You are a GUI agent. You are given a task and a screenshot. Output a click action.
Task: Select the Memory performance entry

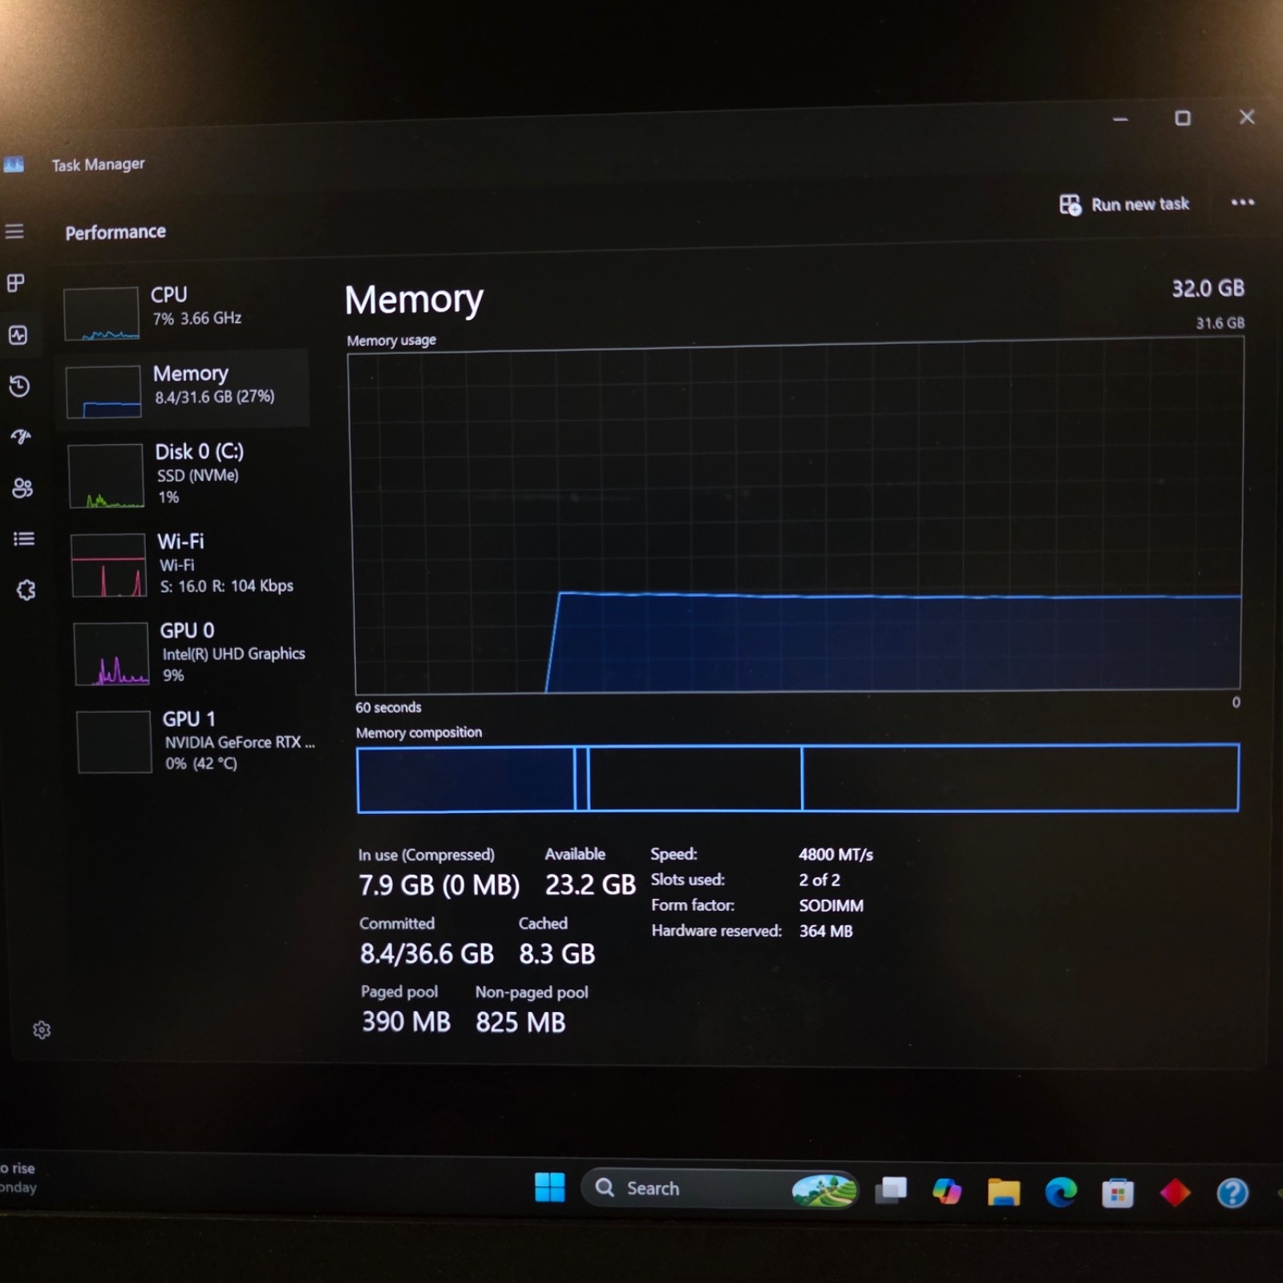pyautogui.click(x=184, y=388)
